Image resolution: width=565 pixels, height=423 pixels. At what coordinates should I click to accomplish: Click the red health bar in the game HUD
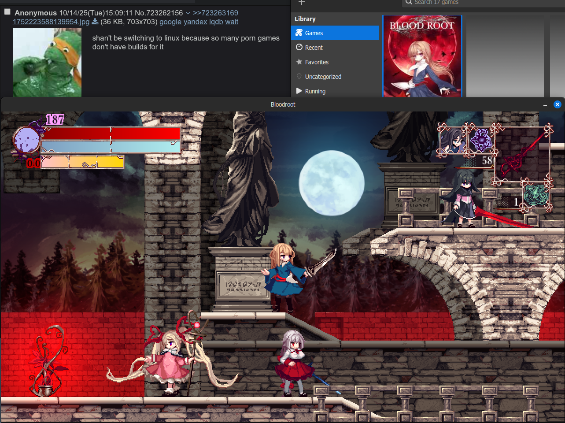[x=111, y=134]
